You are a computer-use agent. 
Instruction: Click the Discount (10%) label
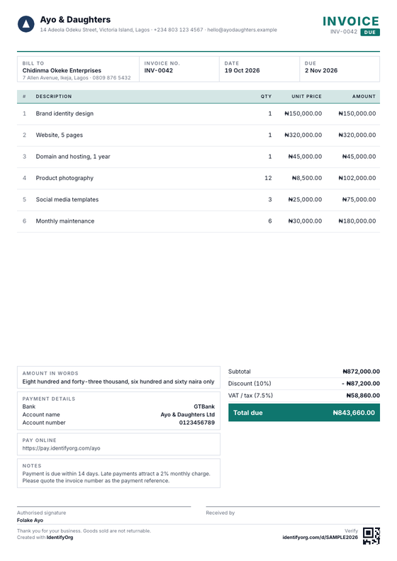[x=250, y=383]
